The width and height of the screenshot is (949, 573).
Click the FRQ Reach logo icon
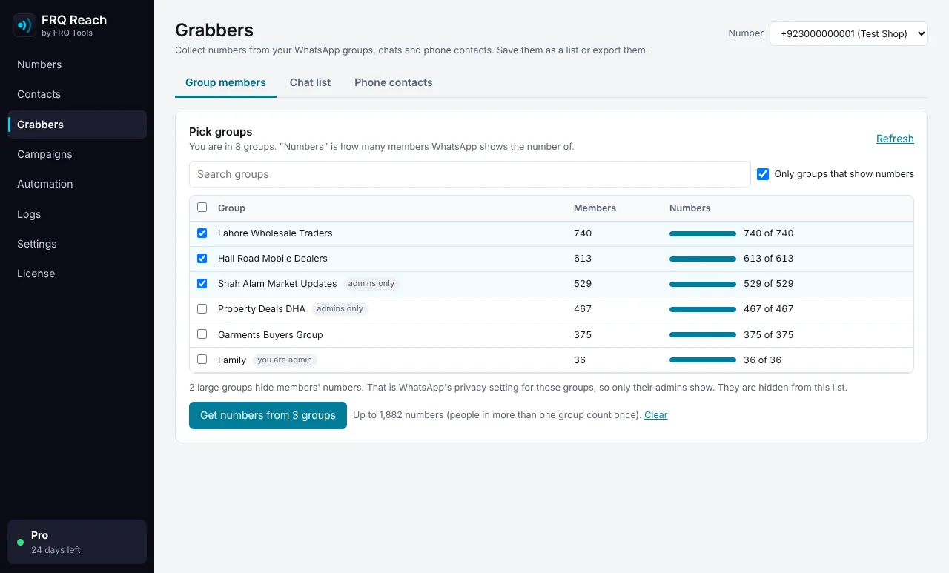(24, 25)
